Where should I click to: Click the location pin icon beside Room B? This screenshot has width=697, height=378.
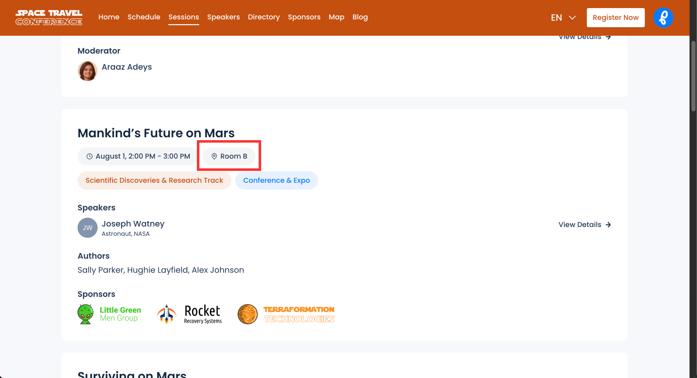click(x=214, y=156)
